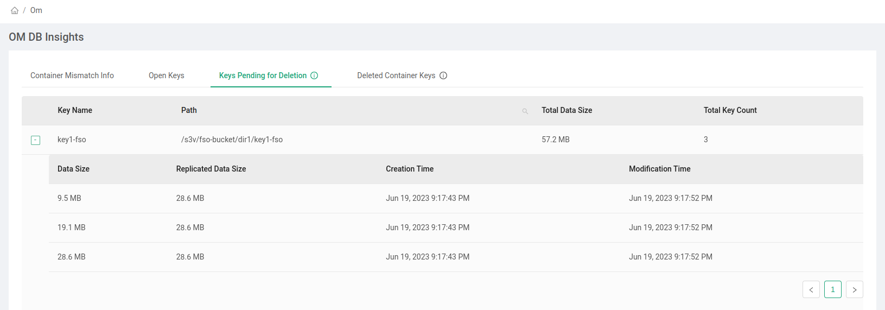Open the Open Keys tab
This screenshot has height=310, width=885.
[166, 75]
